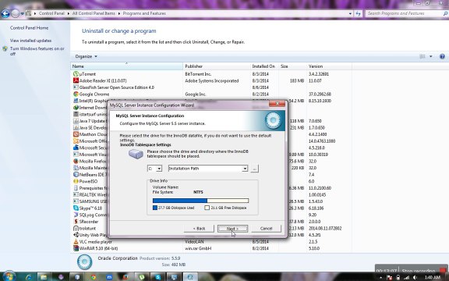The height and width of the screenshot is (281, 449).
Task: Open Google Chrome from the taskbar
Action: click(93, 277)
